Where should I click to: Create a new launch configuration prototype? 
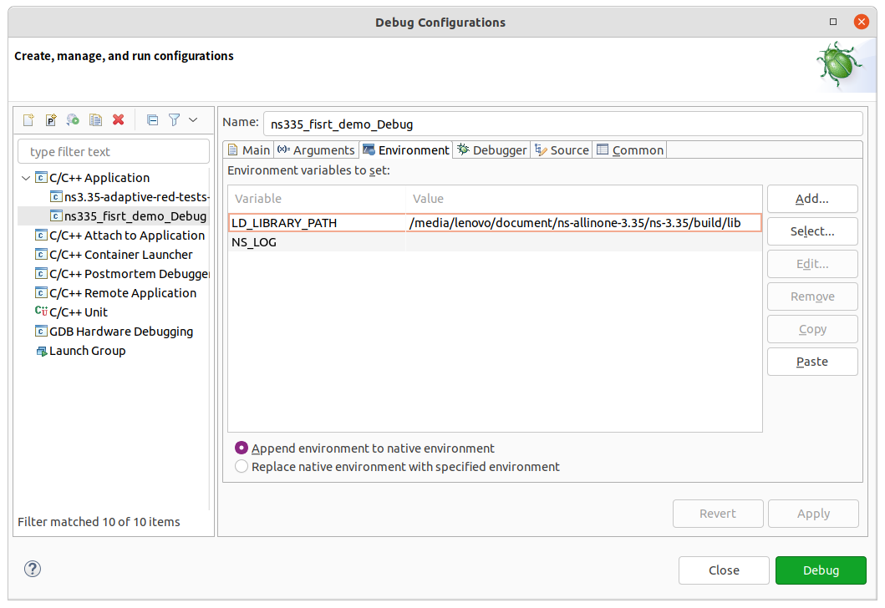pos(50,119)
